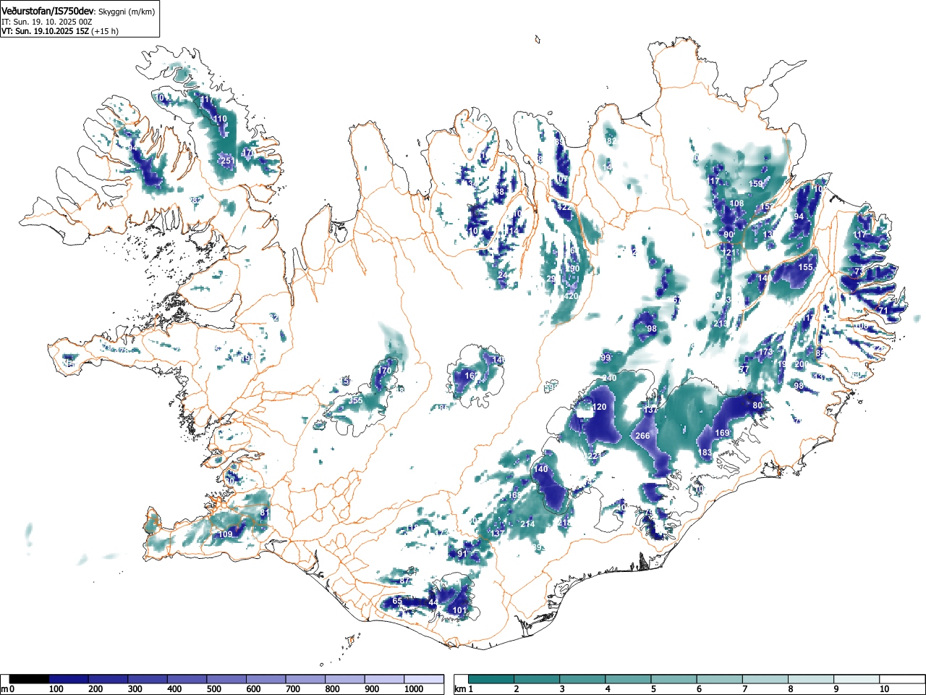This screenshot has height=695, width=926.
Task: Click the visibility value 355 on the map
Action: (355, 400)
